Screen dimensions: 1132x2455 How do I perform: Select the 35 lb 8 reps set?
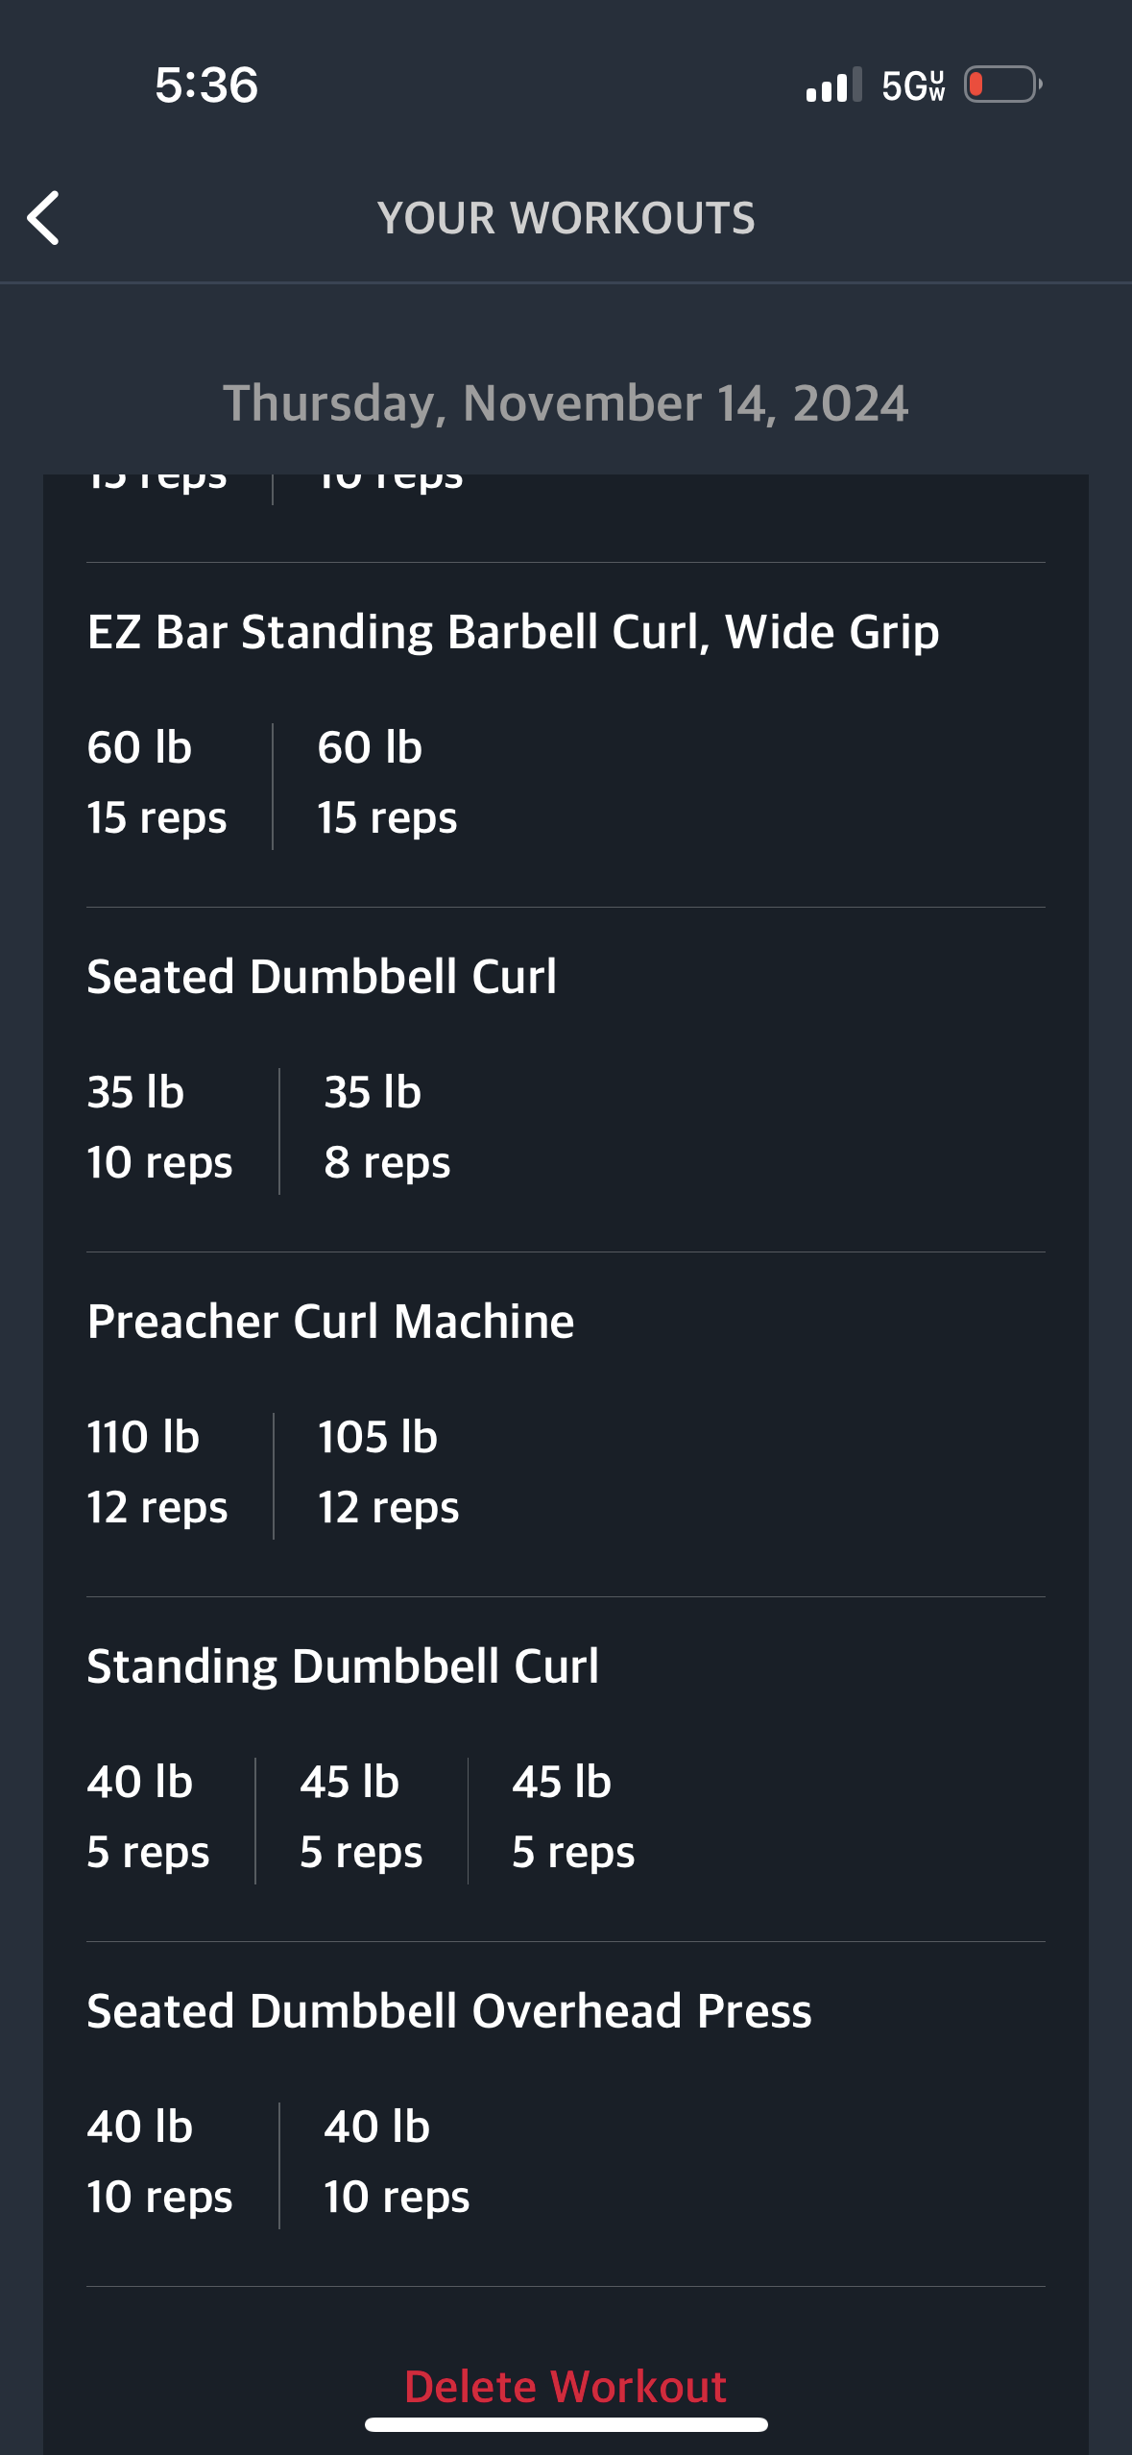pyautogui.click(x=387, y=1127)
